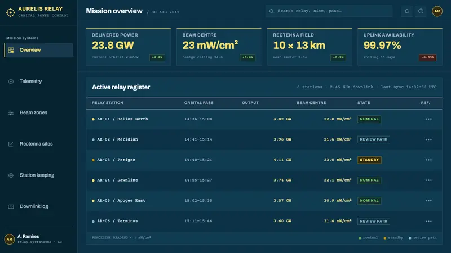Sort by BEAM CENTRE column header

(x=311, y=103)
